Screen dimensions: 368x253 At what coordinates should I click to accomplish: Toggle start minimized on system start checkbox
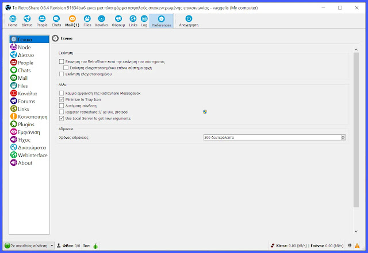(x=66, y=68)
